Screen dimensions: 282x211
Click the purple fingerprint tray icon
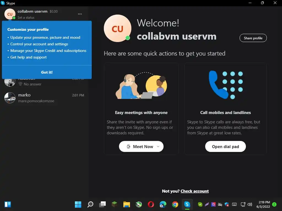(213, 204)
